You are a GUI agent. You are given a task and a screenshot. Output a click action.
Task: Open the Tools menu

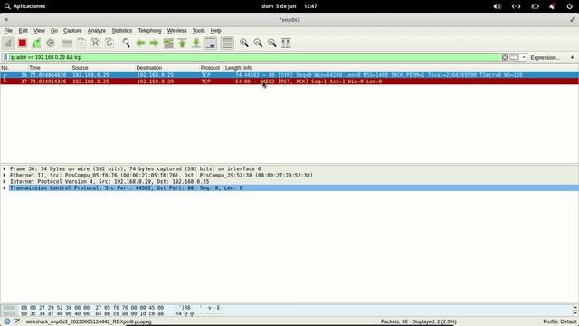coord(198,30)
